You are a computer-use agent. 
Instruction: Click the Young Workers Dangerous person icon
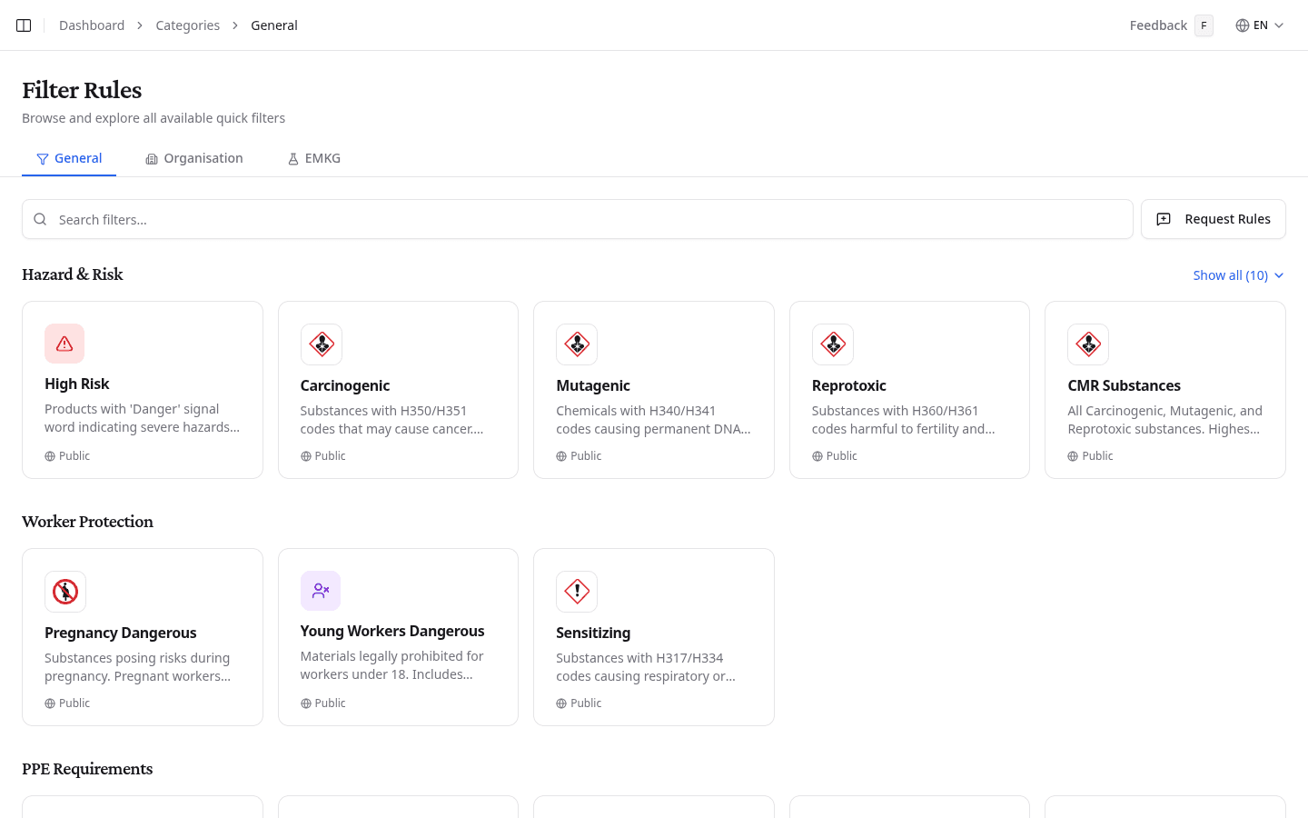321,591
